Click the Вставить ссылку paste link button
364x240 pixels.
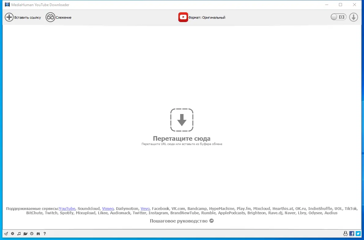coord(23,17)
